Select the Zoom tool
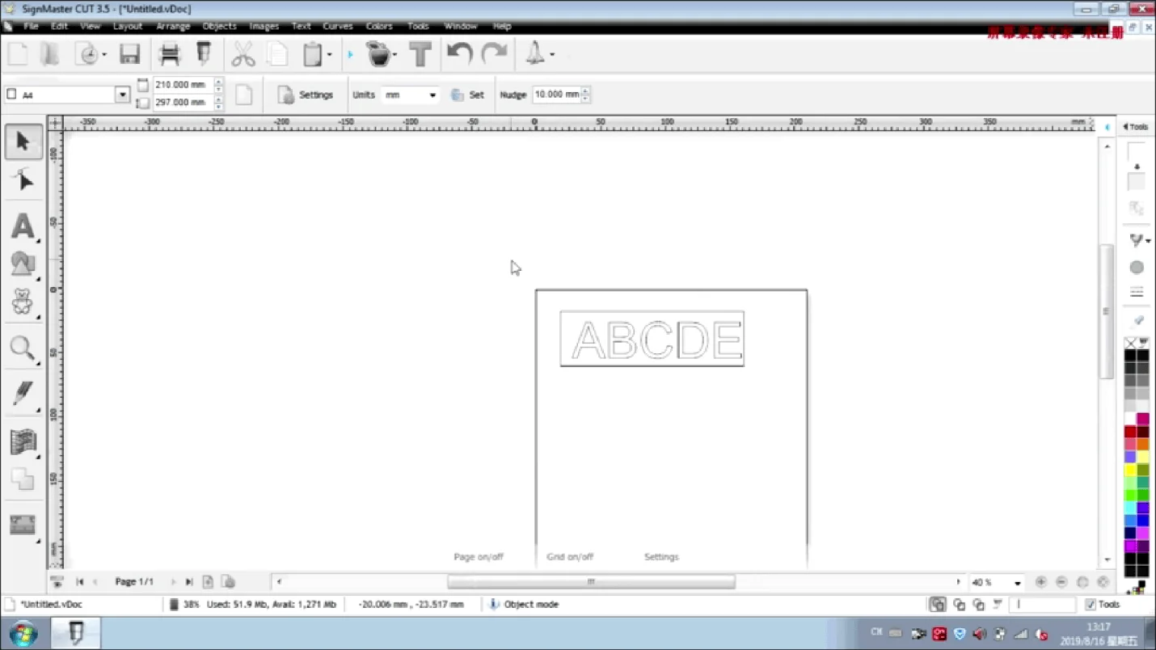Screen dimensions: 1156x650 [x=23, y=348]
